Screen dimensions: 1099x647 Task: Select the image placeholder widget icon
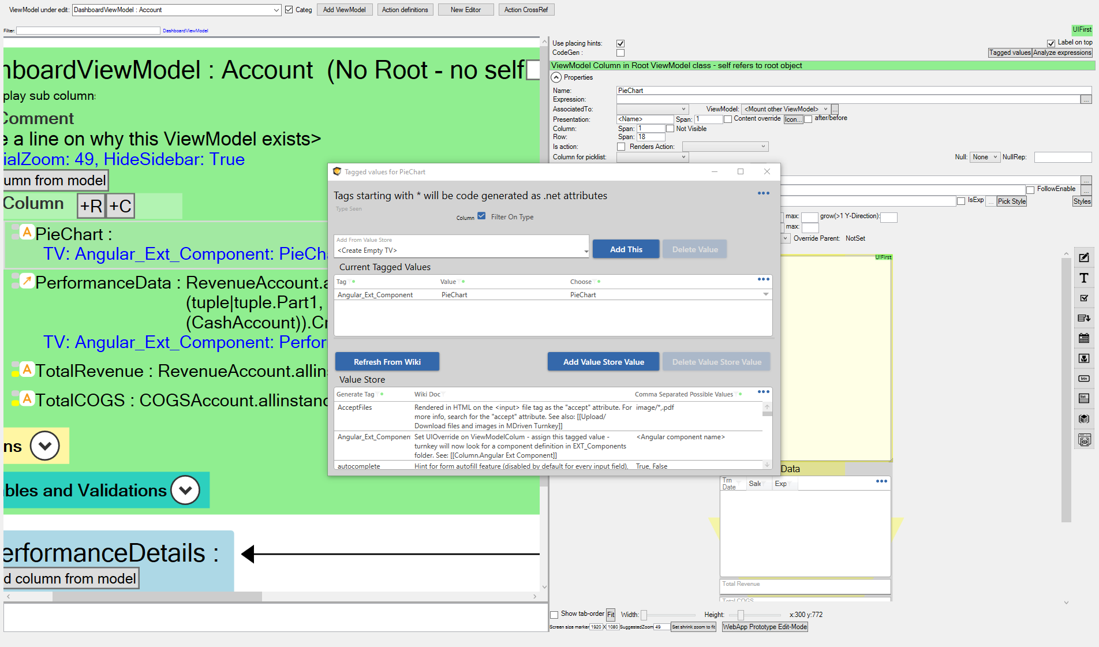tap(1084, 358)
